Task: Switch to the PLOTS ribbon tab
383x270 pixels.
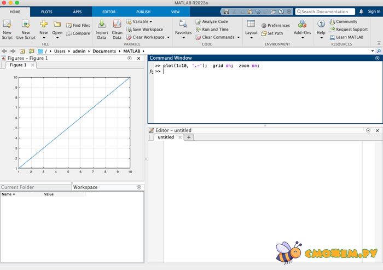Action: 47,12
